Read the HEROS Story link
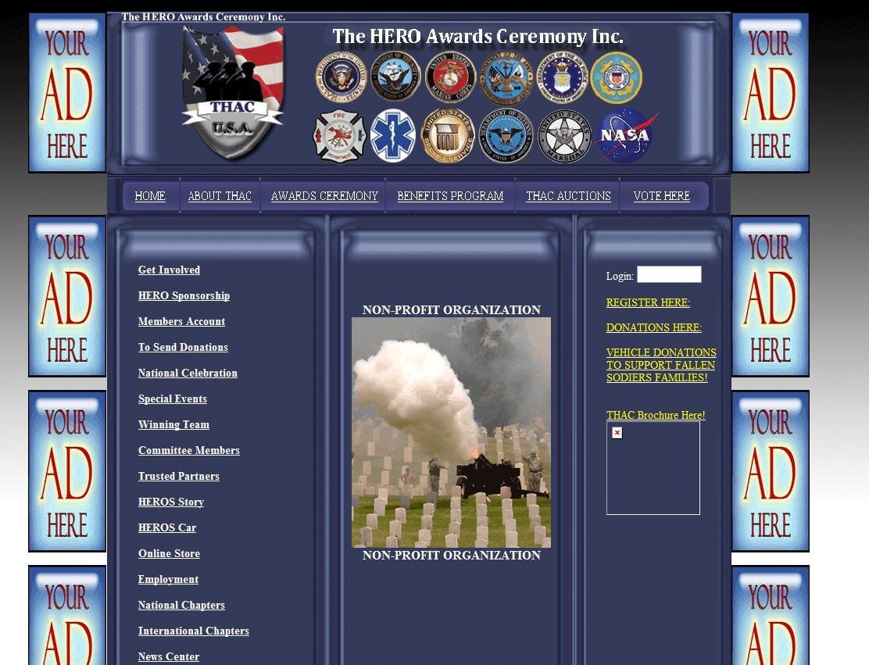 pyautogui.click(x=170, y=502)
